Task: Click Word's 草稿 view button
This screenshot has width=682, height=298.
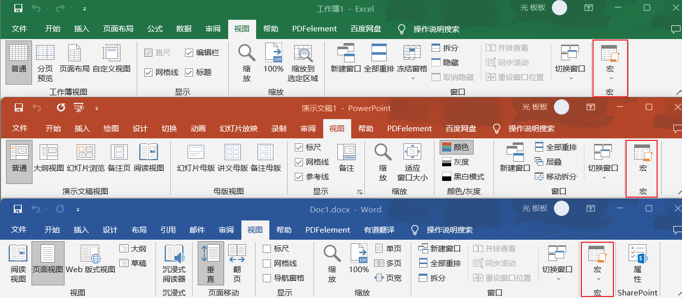Action: [134, 263]
